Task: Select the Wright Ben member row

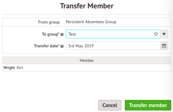Action: click(87, 67)
